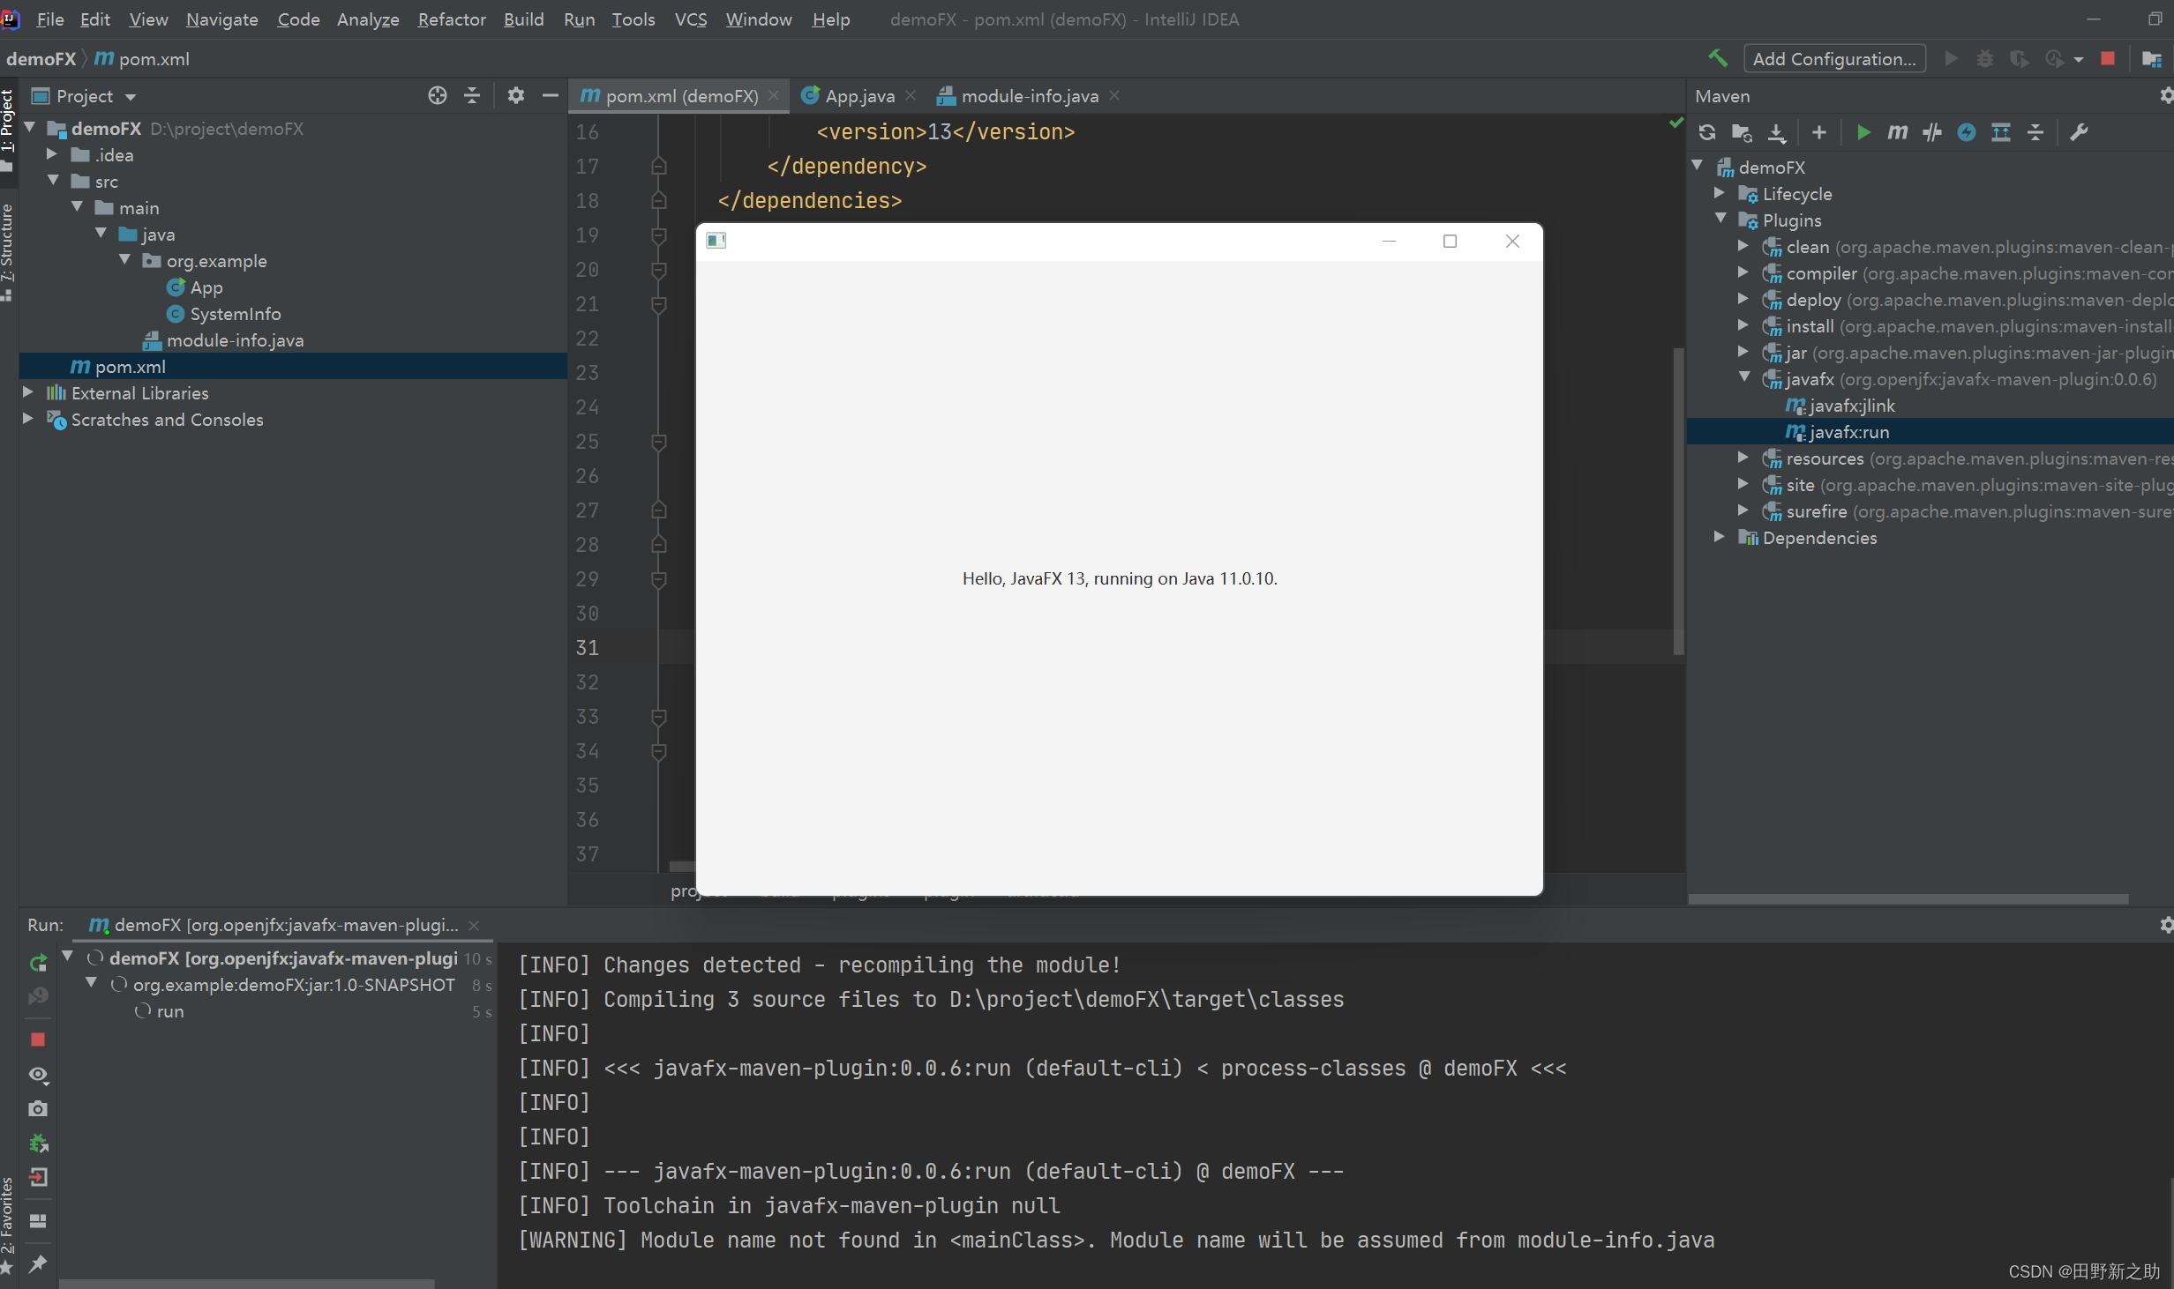Screen dimensions: 2174x1289
Task: Locate opened file in Project tree
Action: [438, 95]
